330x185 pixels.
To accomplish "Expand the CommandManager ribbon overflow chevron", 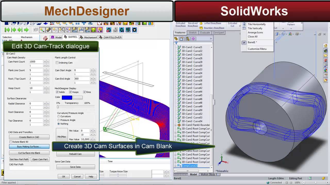I will [x=302, y=23].
